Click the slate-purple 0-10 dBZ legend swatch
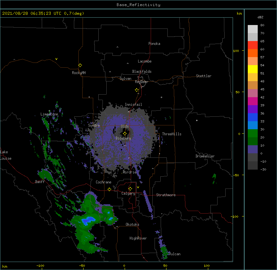 pyautogui.click(x=253, y=149)
